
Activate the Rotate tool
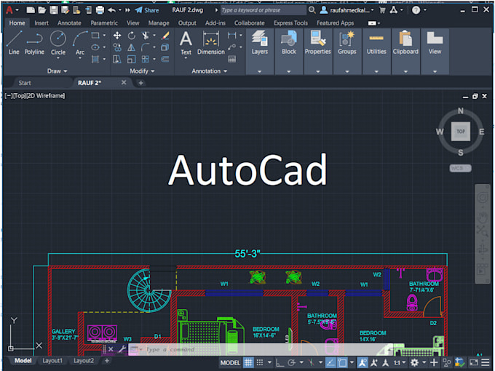pos(131,36)
